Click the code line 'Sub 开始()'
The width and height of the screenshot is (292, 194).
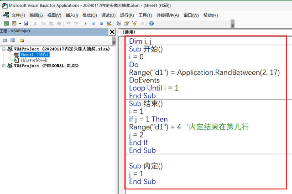(146, 49)
